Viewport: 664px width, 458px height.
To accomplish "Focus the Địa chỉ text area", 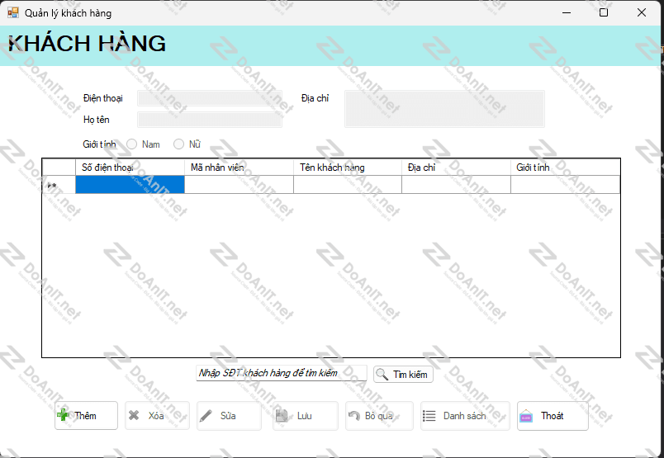I will 444,109.
